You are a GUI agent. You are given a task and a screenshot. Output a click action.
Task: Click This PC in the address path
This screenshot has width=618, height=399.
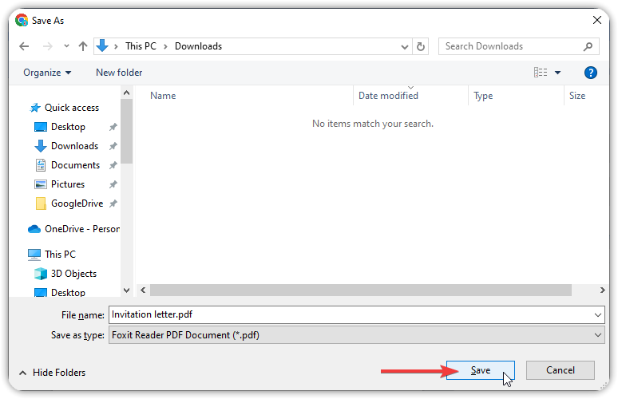point(141,46)
